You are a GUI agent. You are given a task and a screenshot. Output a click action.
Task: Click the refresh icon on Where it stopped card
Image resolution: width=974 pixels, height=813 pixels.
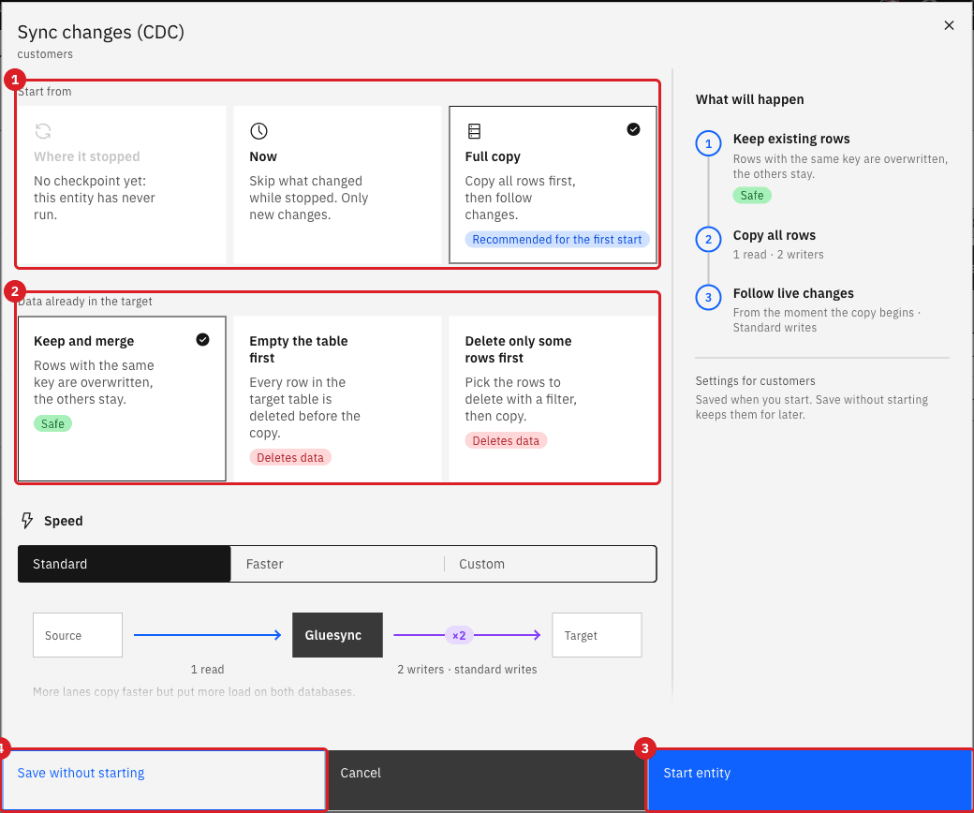(43, 131)
